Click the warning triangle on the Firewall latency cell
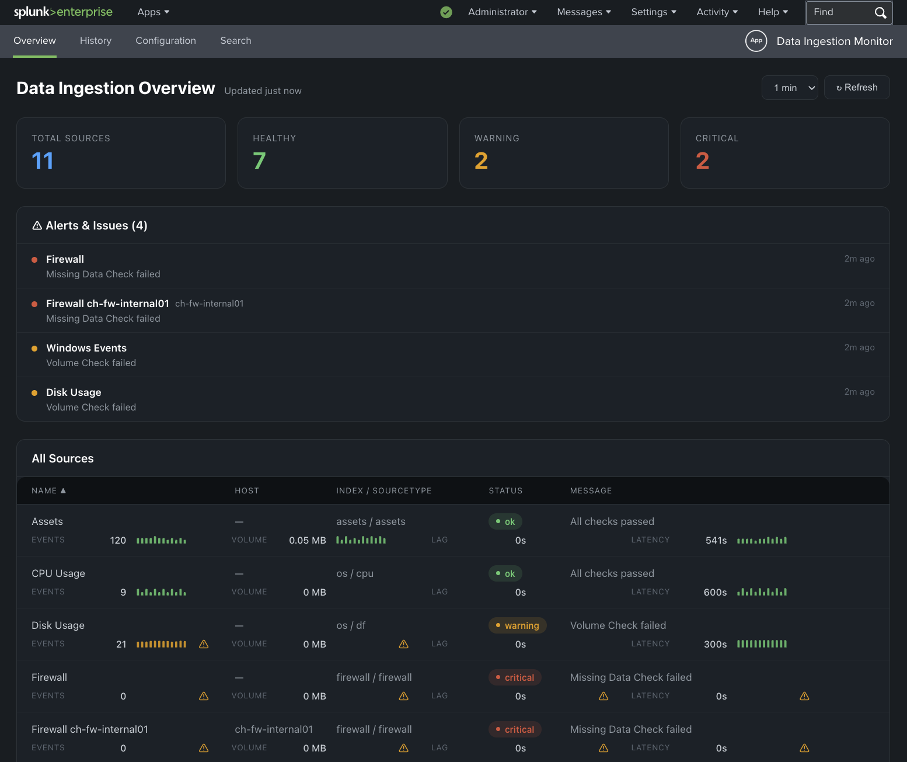The width and height of the screenshot is (907, 762). [804, 696]
